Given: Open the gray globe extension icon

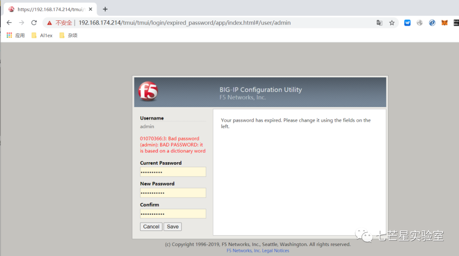Looking at the screenshot, I should pos(419,23).
